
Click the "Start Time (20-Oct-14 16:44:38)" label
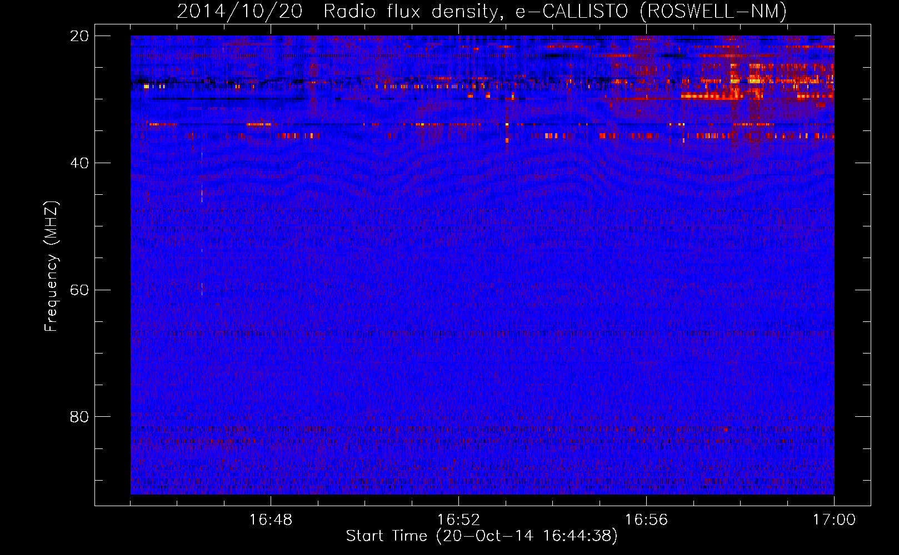[x=482, y=536]
